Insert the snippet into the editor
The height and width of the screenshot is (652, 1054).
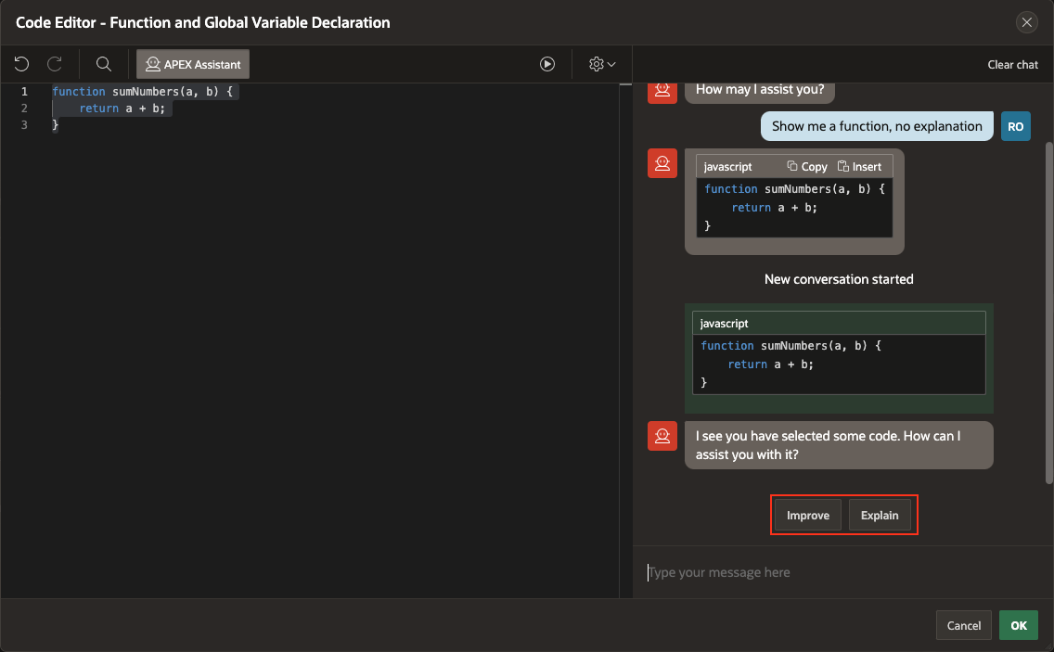859,167
